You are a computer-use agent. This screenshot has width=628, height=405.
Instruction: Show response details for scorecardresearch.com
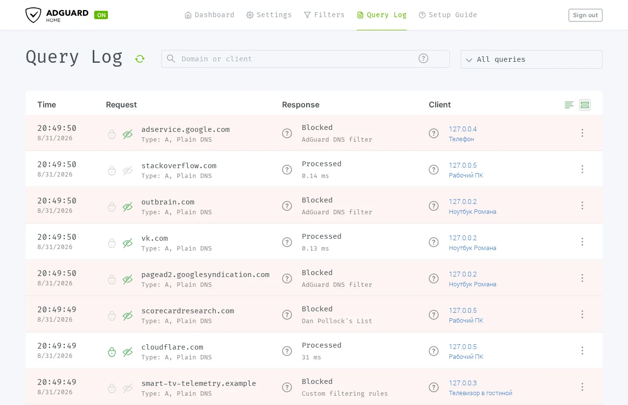click(287, 315)
